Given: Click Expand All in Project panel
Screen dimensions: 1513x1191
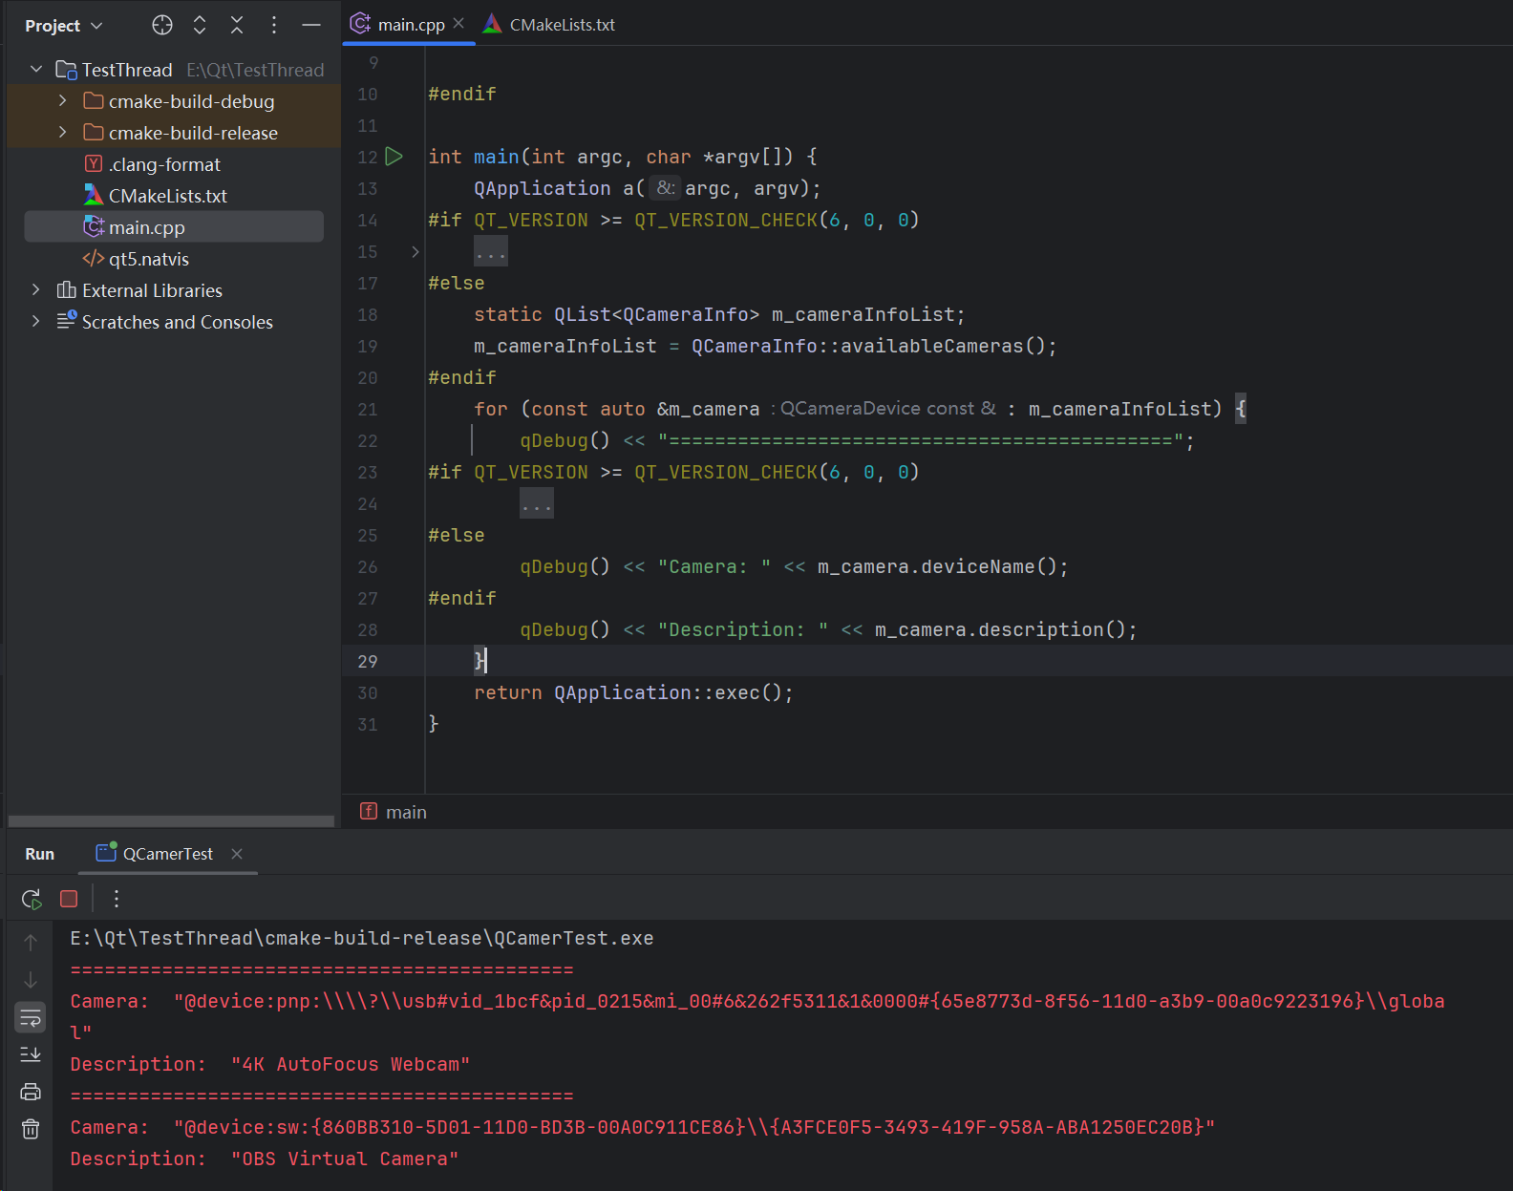Looking at the screenshot, I should [200, 26].
